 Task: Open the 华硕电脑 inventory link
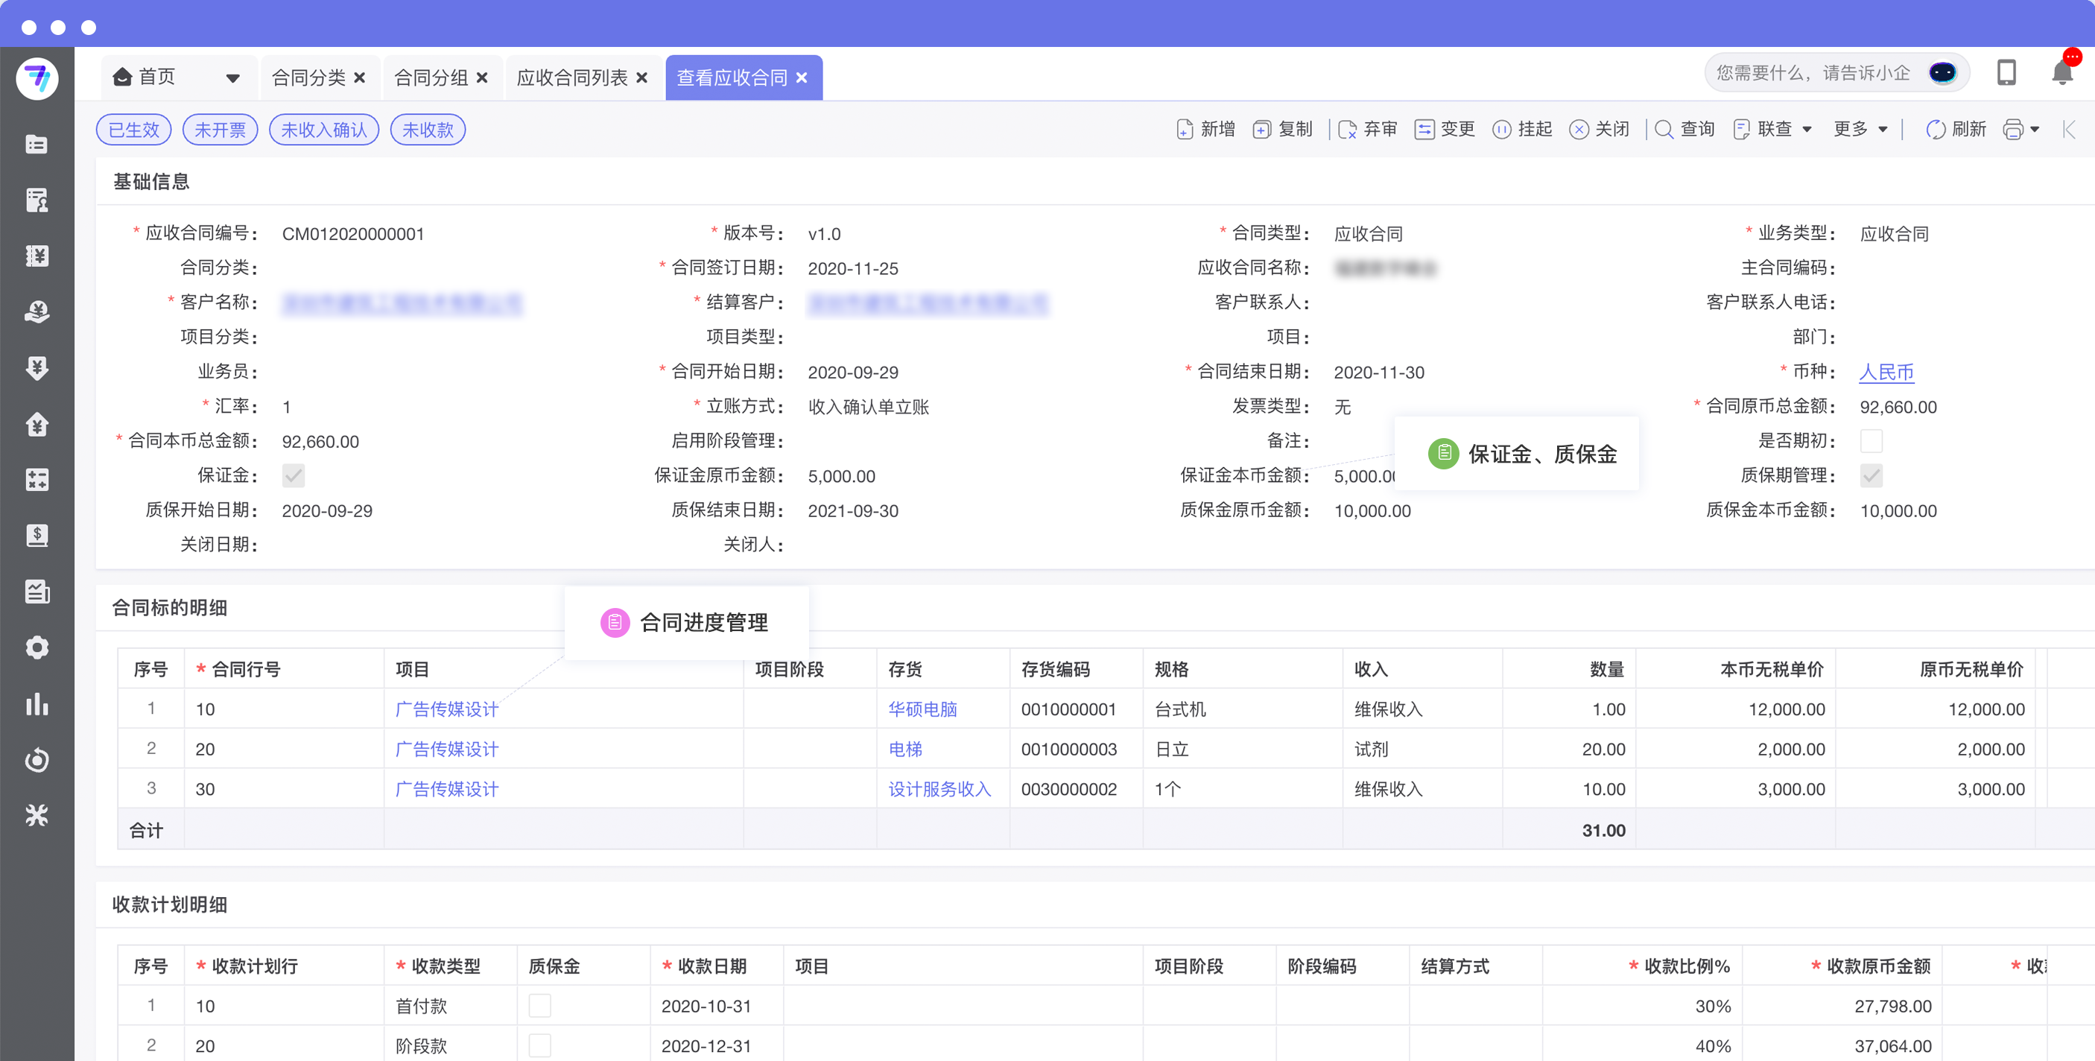(x=922, y=709)
